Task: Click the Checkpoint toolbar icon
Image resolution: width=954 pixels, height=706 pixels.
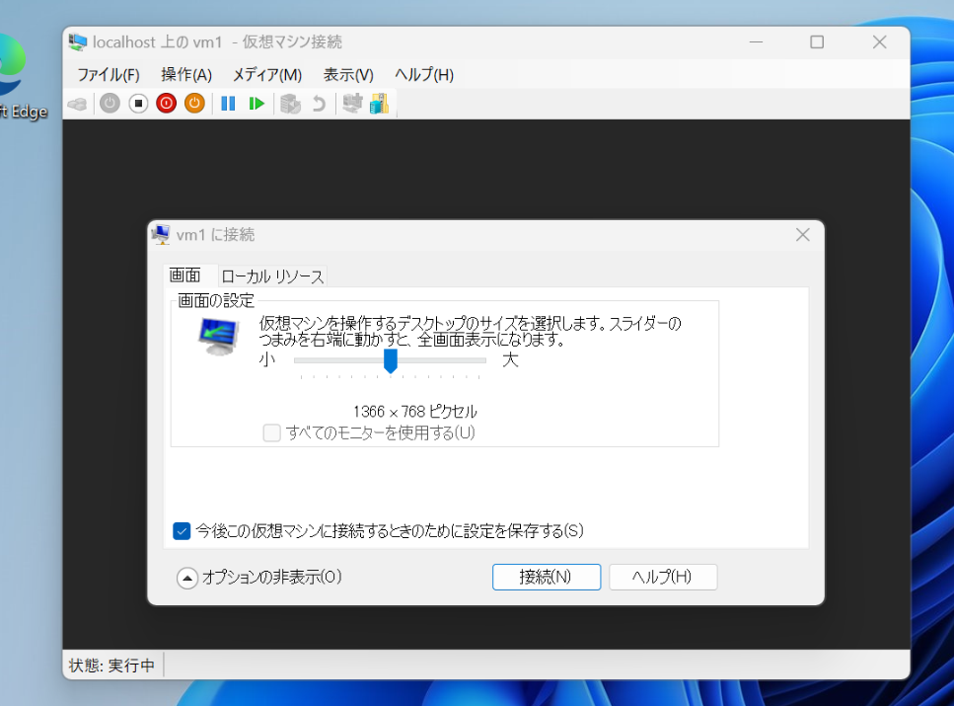Action: 290,104
